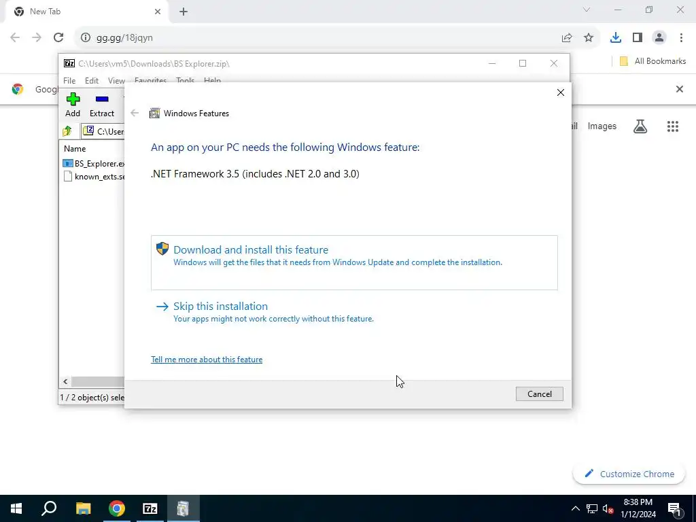The width and height of the screenshot is (696, 522).
Task: Open taskbar clock and date
Action: click(638, 508)
